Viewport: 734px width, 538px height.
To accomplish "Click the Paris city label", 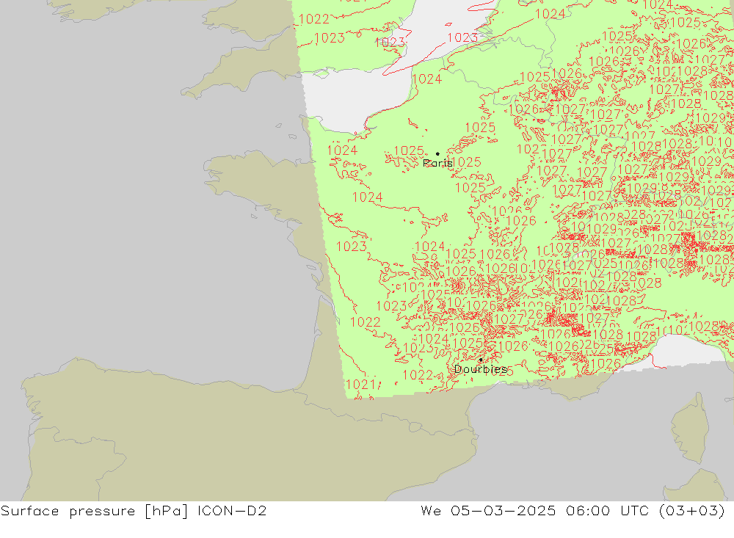I will tap(437, 163).
